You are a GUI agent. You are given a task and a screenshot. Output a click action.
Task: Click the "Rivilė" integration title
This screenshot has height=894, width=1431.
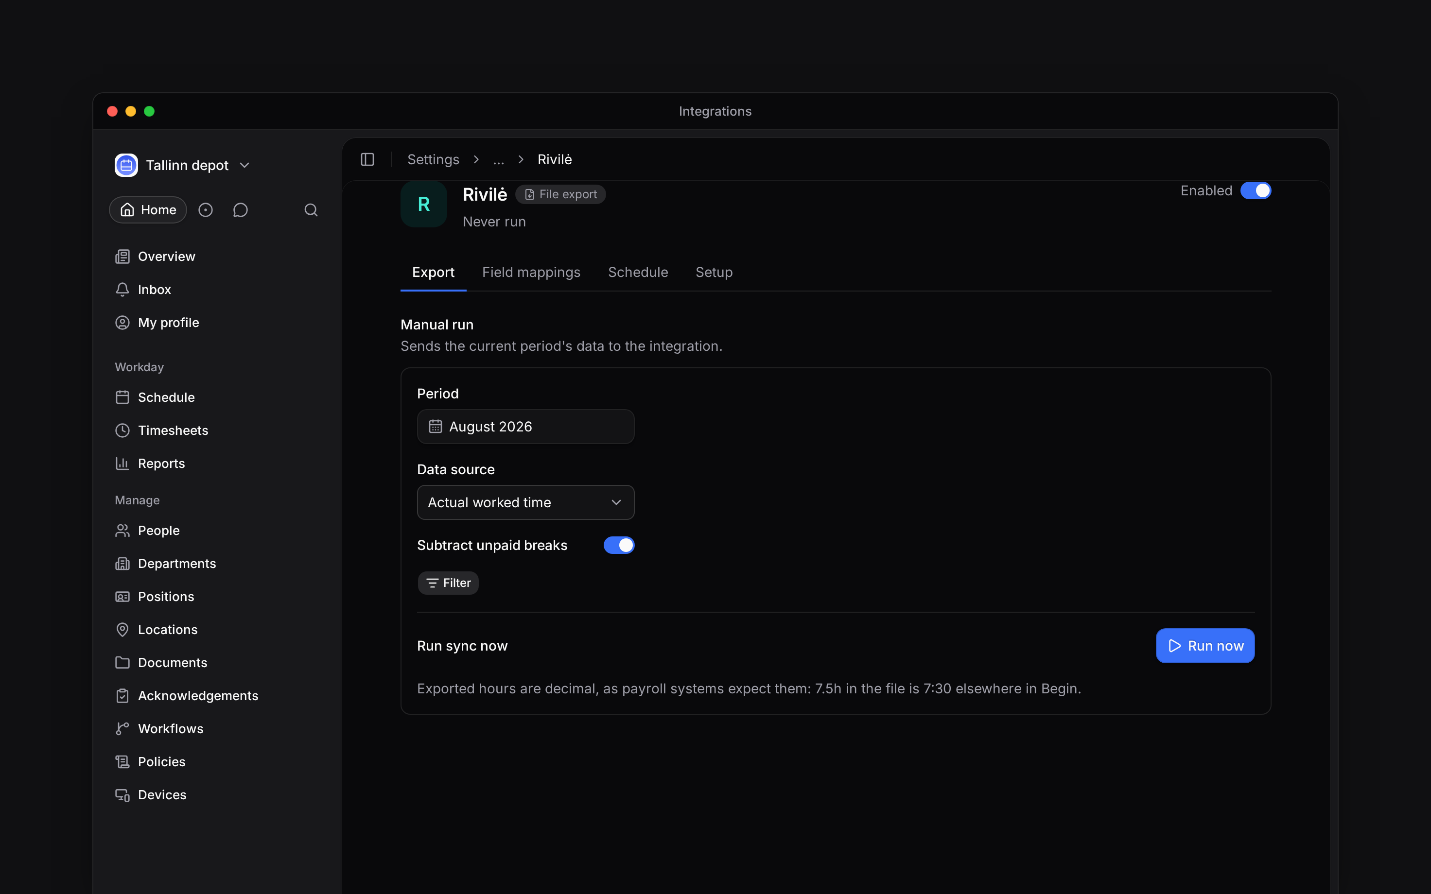[485, 194]
